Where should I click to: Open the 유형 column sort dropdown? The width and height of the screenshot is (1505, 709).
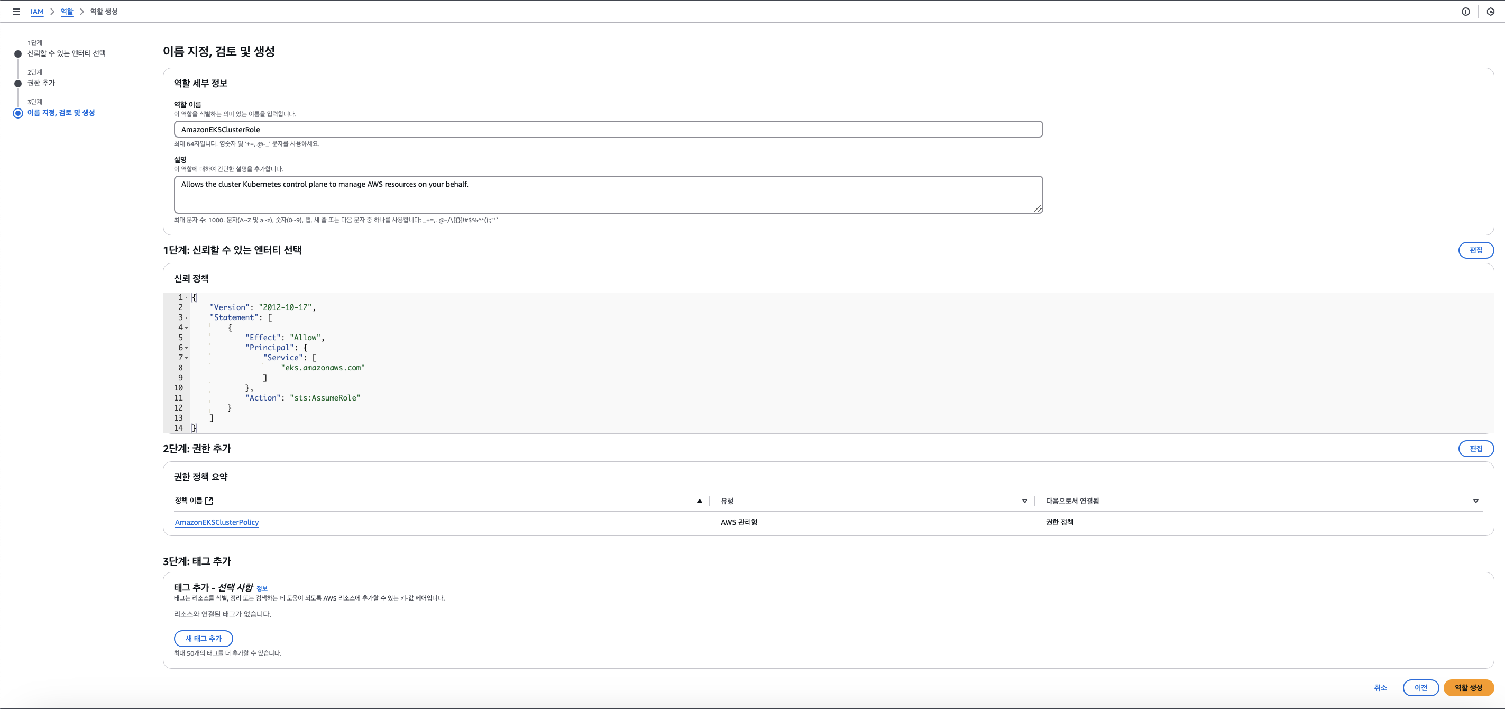[x=1024, y=501]
